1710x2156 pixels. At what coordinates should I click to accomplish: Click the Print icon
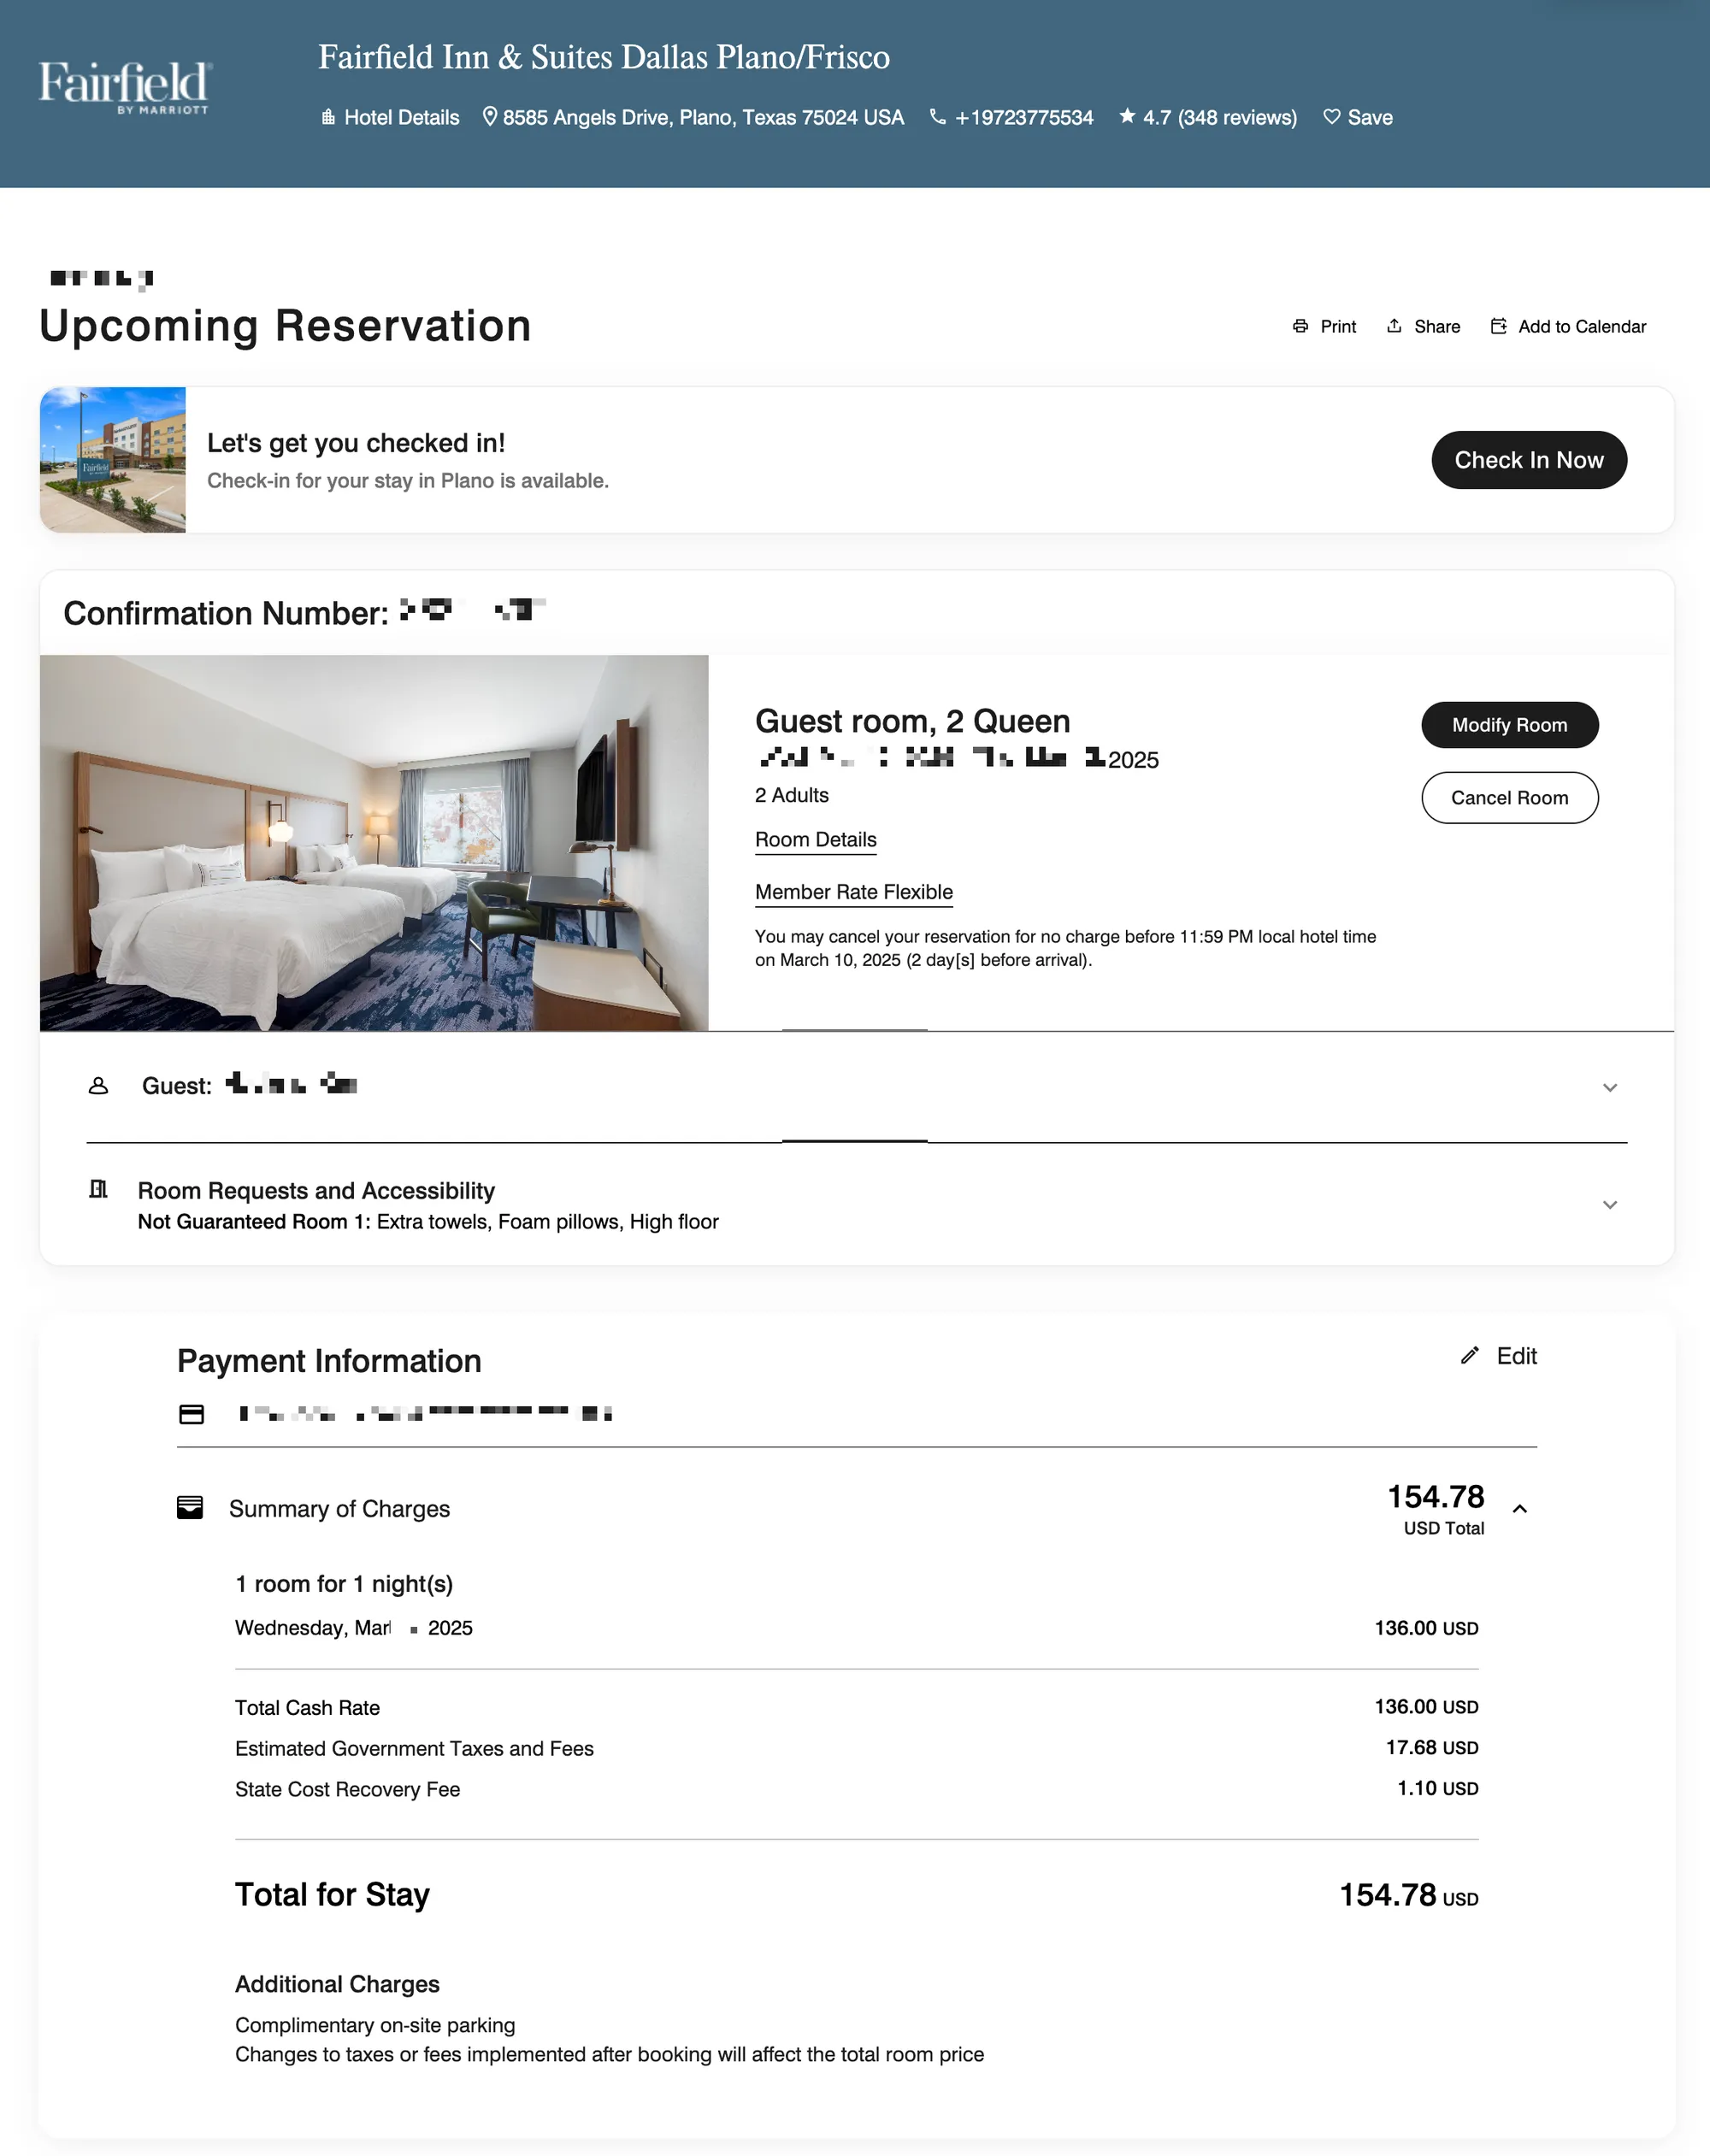click(x=1300, y=326)
